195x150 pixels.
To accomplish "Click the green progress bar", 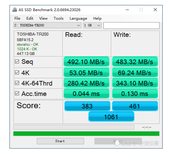I will [86, 134].
